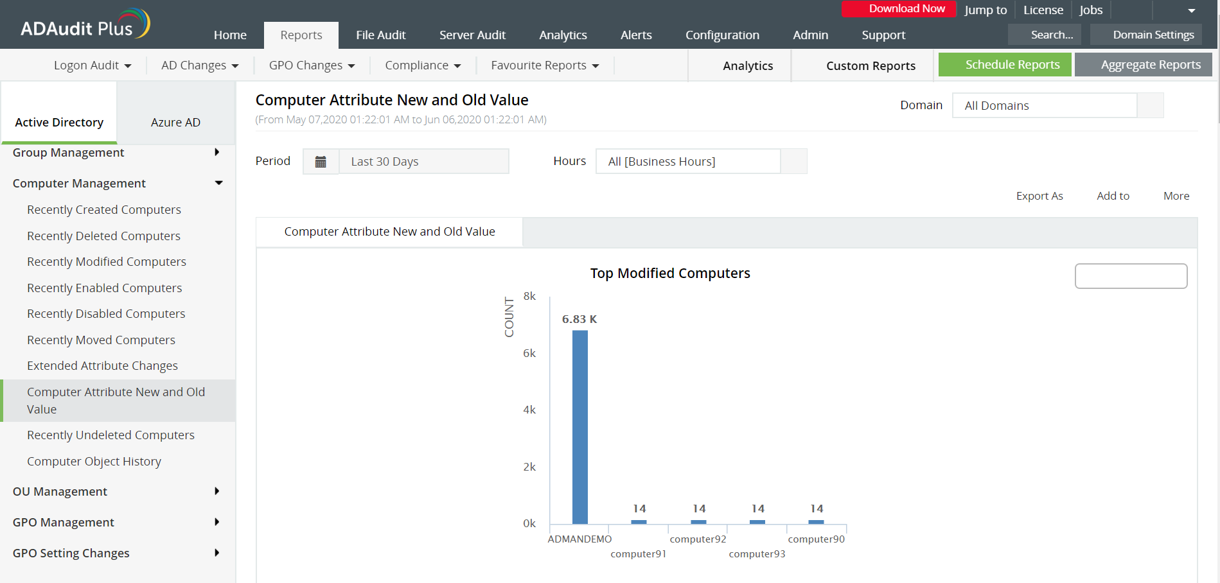Open the calendar date picker for Period

click(x=321, y=161)
